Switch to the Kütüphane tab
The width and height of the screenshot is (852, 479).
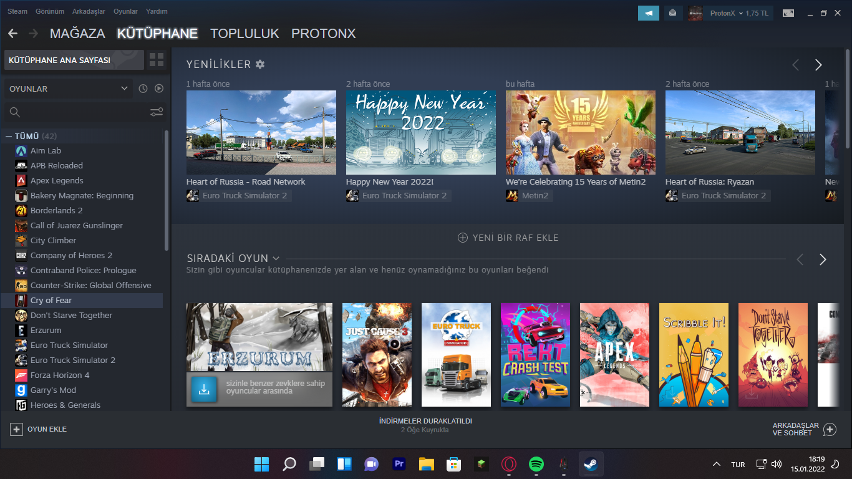tap(157, 34)
